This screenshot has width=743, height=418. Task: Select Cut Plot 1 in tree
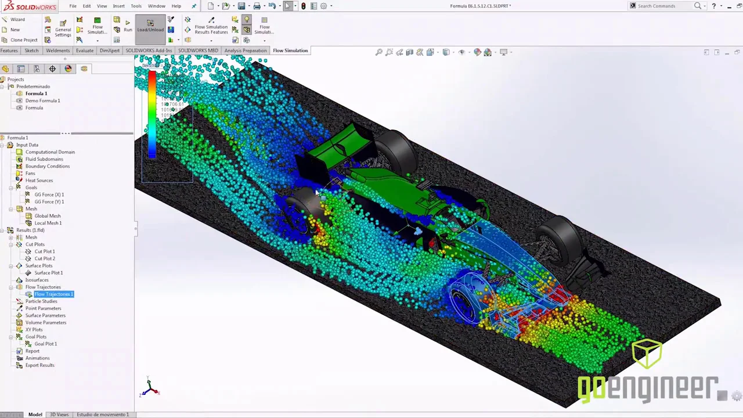tap(45, 251)
